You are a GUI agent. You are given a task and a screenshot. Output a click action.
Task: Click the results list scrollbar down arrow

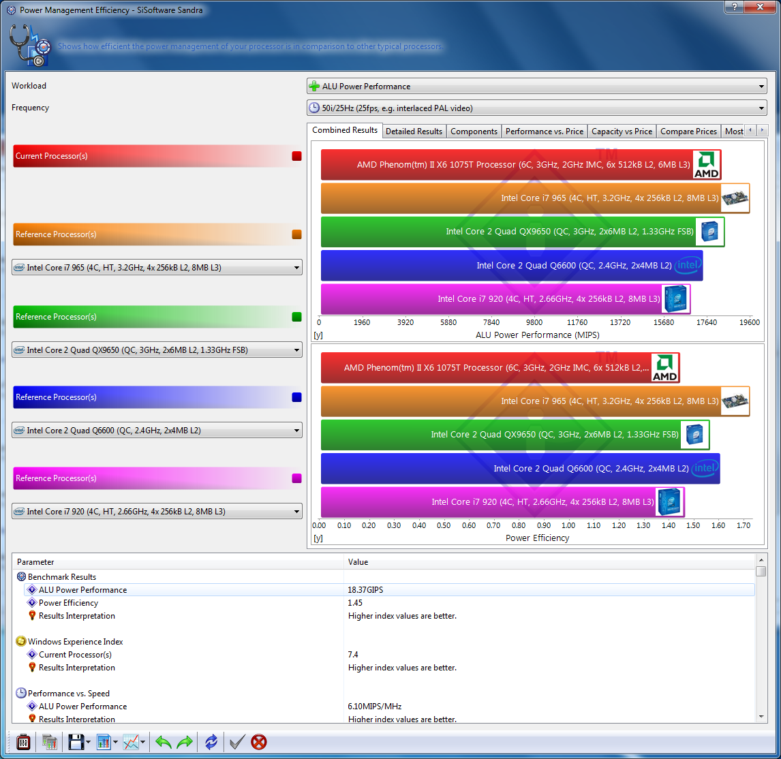point(761,717)
